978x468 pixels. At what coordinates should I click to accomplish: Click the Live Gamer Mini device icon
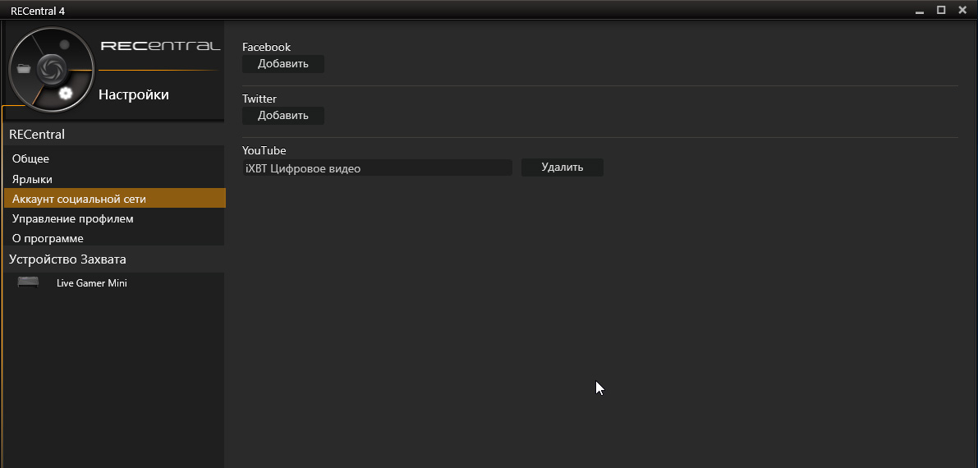[x=28, y=282]
